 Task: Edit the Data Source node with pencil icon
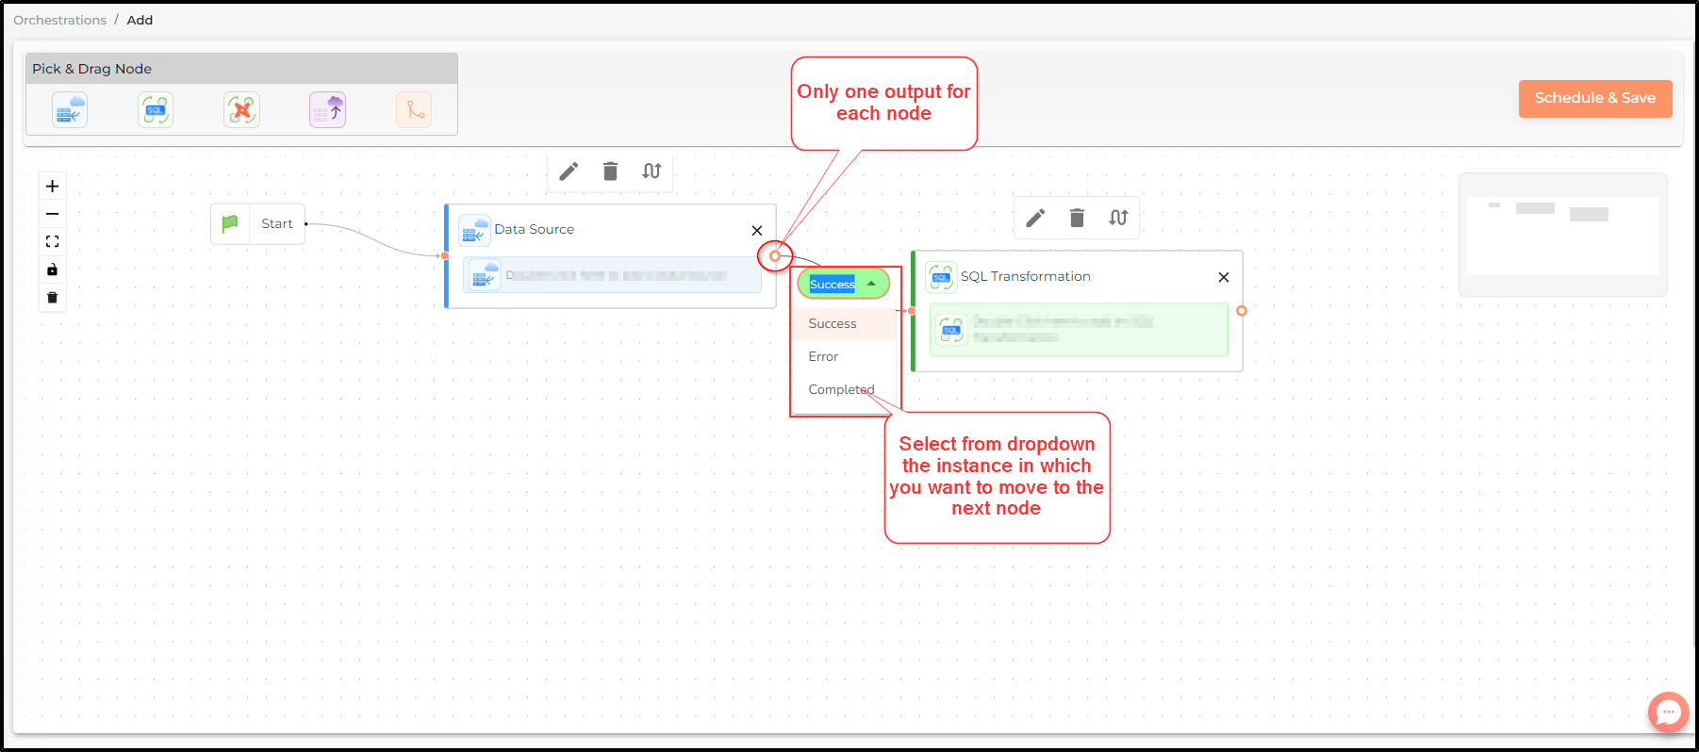pos(569,172)
